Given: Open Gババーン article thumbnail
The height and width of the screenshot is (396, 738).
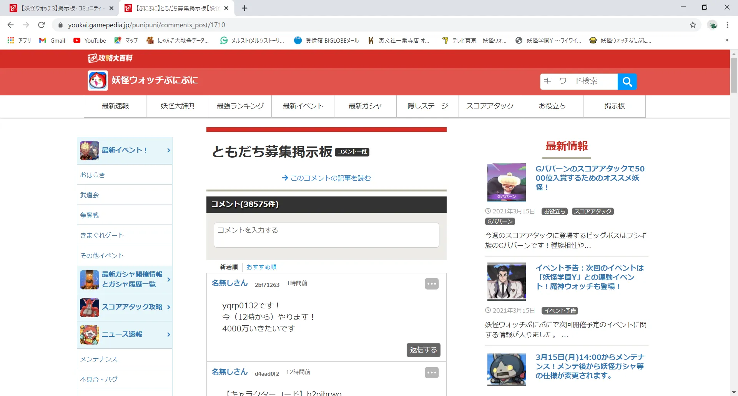Looking at the screenshot, I should [x=506, y=183].
